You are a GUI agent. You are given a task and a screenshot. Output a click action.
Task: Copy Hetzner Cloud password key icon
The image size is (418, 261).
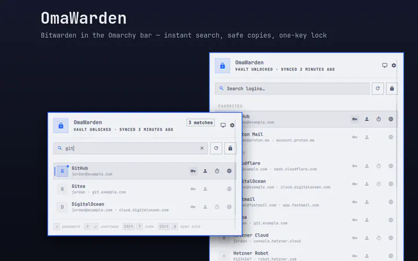tap(355, 238)
